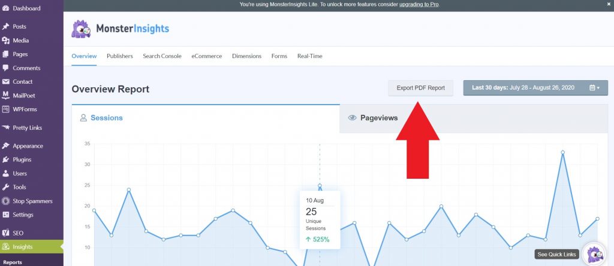This screenshot has width=614, height=266.
Task: Click the Pages icon in sidebar
Action: coord(5,54)
